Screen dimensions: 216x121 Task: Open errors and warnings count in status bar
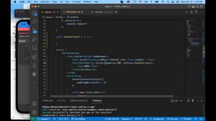click(63, 119)
